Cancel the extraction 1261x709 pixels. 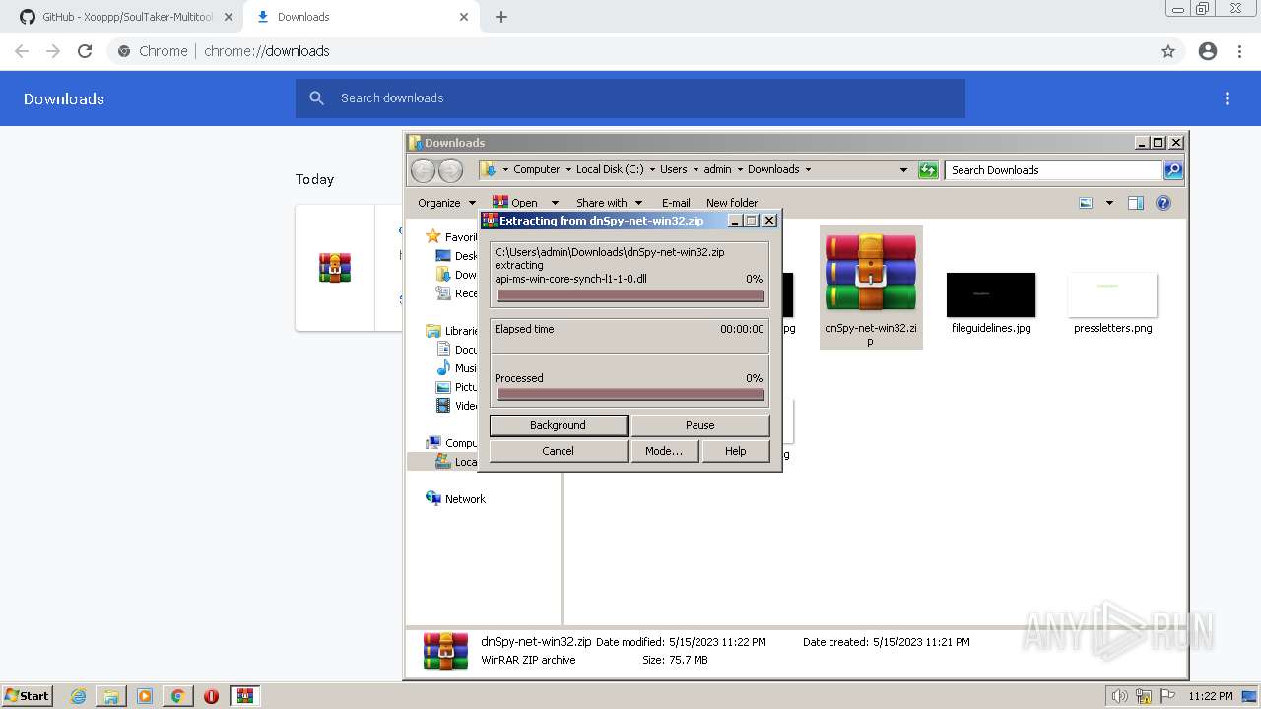coord(558,451)
